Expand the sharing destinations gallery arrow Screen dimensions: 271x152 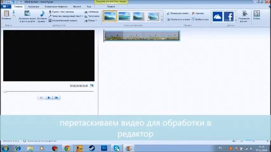pyautogui.click(x=236, y=20)
